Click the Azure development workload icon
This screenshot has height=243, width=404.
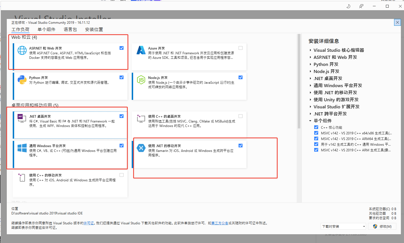point(141,50)
